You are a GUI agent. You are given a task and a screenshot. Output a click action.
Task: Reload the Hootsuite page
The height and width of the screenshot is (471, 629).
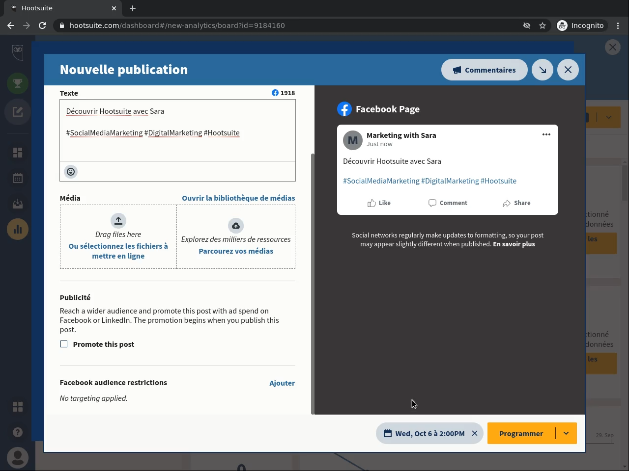[x=42, y=26]
